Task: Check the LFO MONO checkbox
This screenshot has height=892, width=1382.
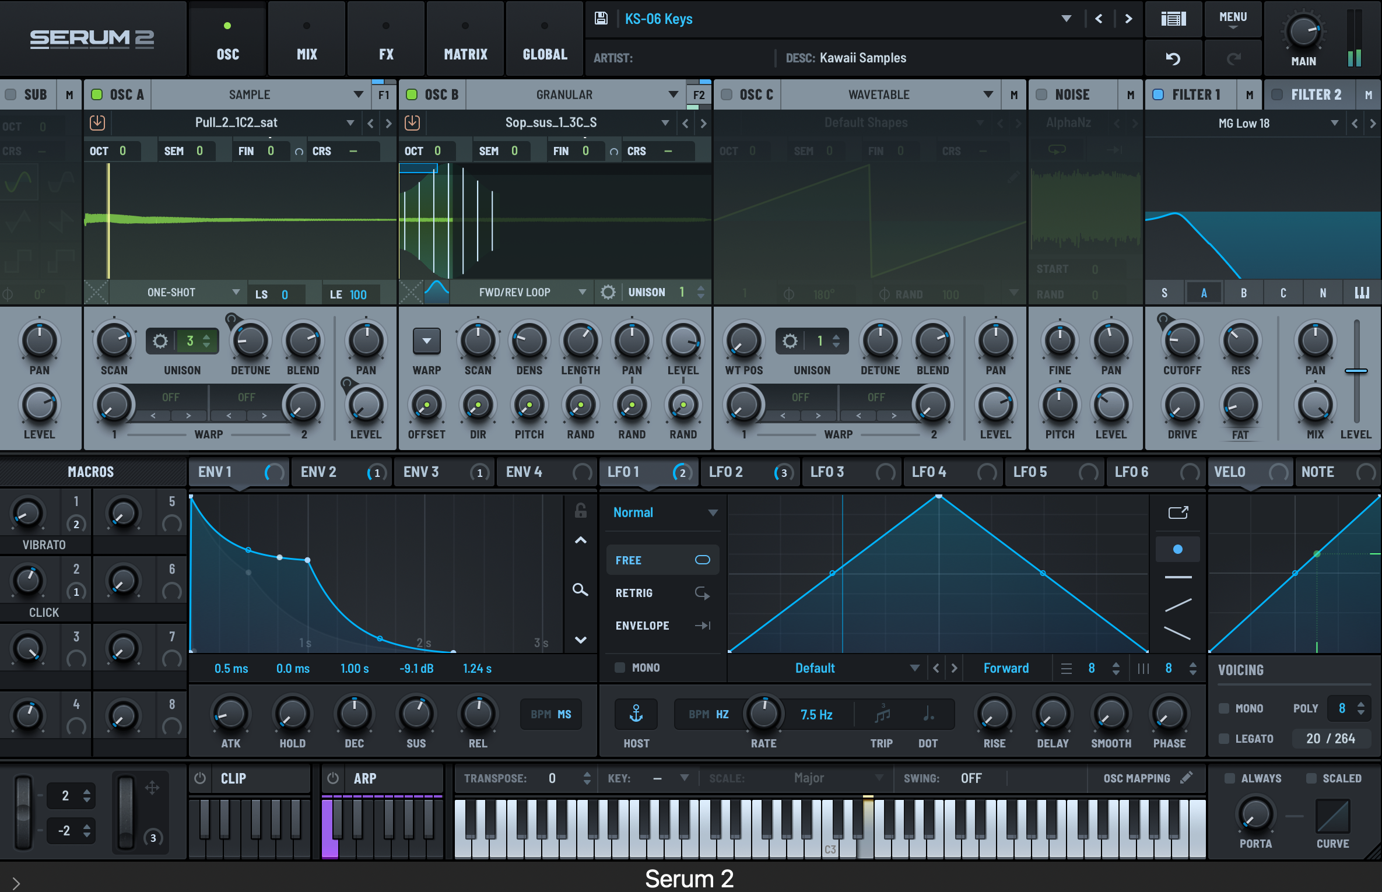Action: click(x=620, y=668)
